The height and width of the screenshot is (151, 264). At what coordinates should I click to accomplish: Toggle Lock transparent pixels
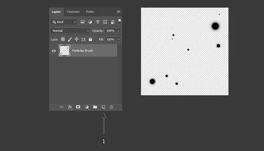(63, 39)
